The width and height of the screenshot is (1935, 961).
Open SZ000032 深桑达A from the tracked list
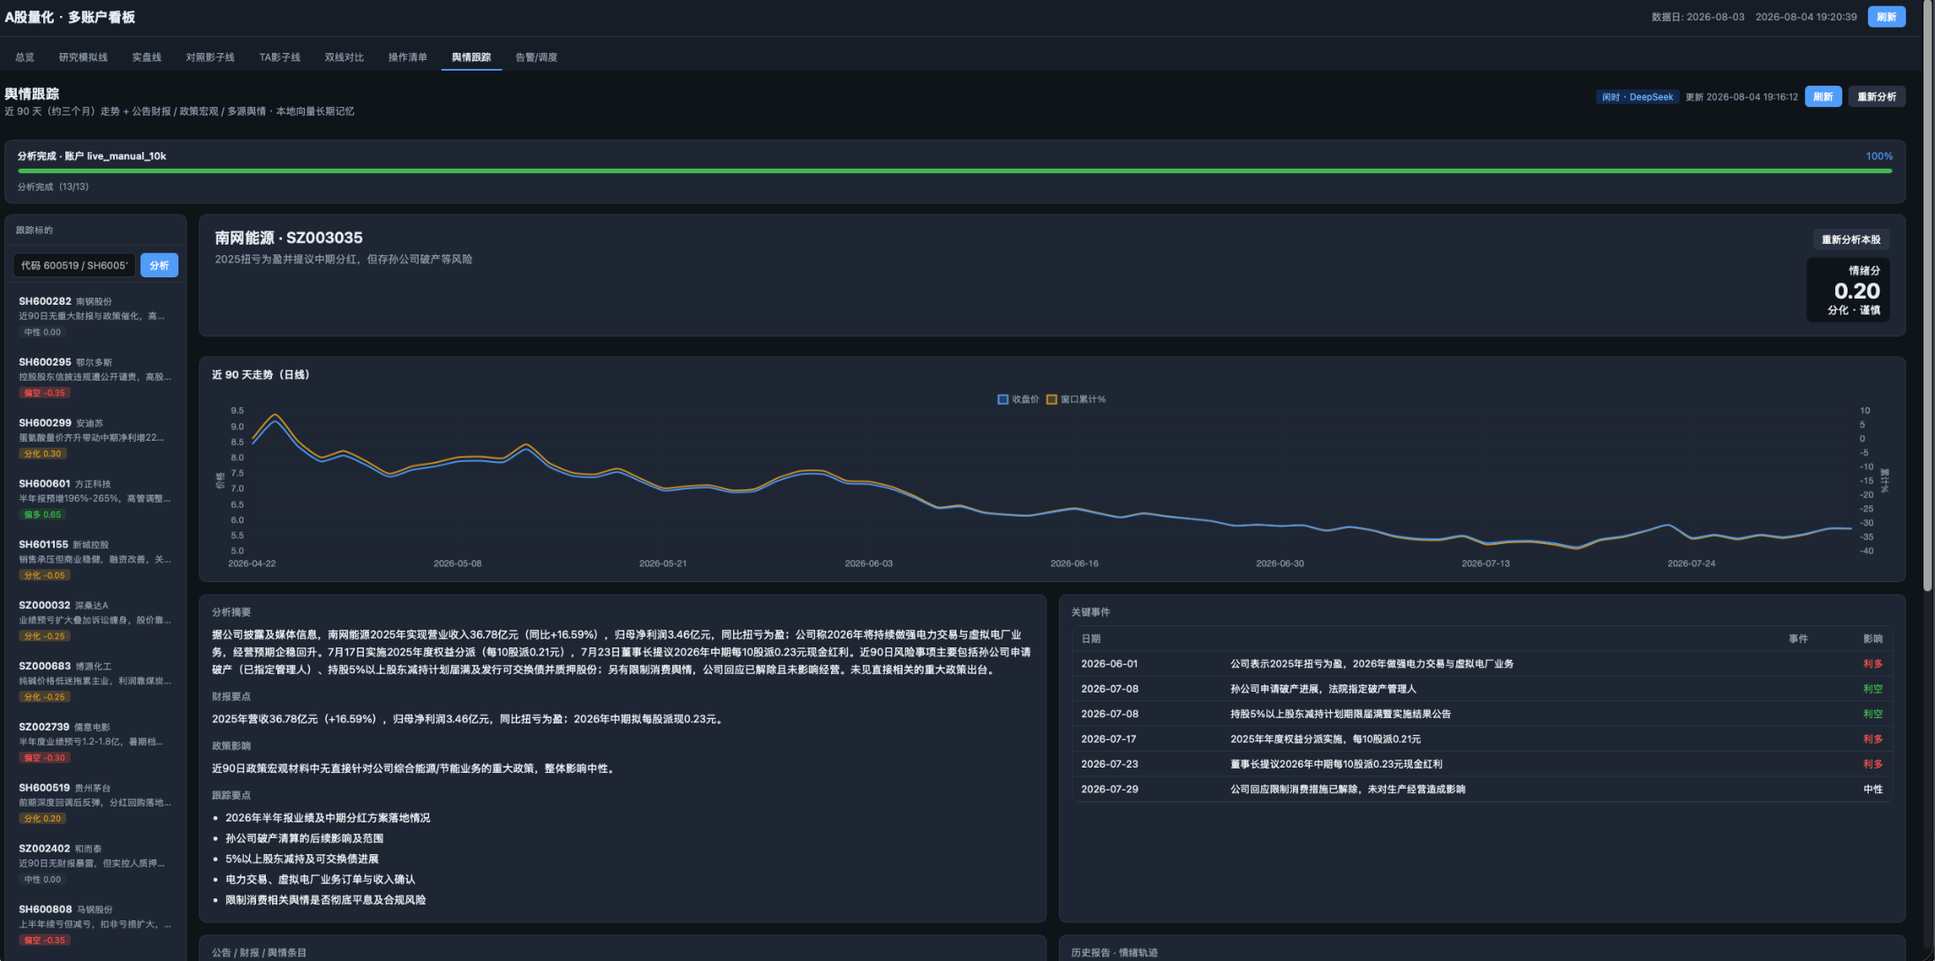[x=95, y=620]
